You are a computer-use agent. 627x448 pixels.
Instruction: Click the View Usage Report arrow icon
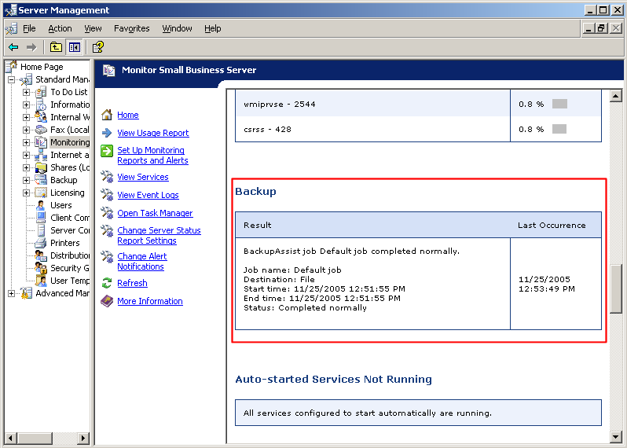click(107, 133)
